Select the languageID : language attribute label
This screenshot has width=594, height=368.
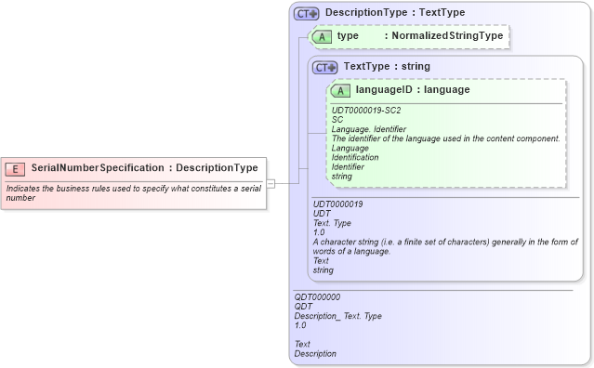click(x=413, y=90)
